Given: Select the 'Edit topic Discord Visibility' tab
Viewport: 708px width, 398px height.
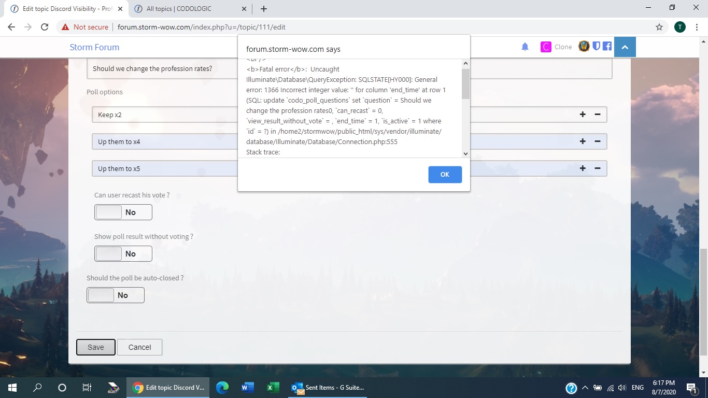Looking at the screenshot, I should (67, 9).
